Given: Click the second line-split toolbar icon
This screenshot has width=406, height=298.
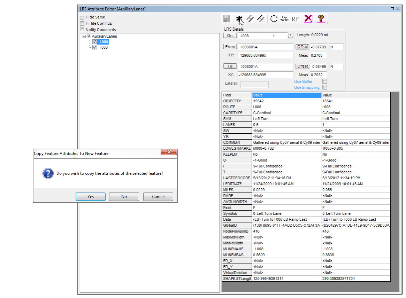Looking at the screenshot, I should (x=261, y=18).
